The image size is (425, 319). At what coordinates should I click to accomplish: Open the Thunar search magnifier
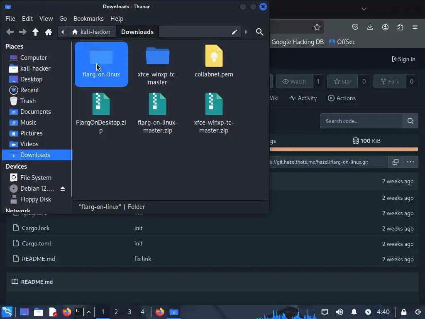click(x=259, y=32)
